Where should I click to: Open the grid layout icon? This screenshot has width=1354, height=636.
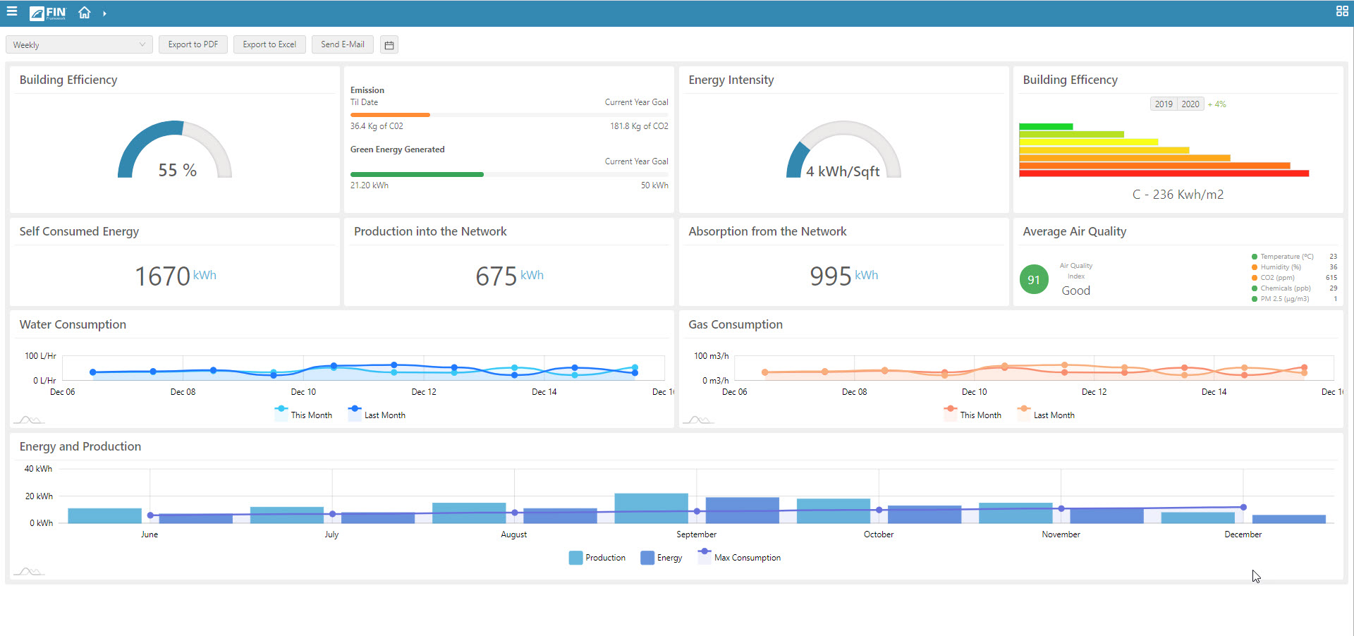pyautogui.click(x=1342, y=11)
